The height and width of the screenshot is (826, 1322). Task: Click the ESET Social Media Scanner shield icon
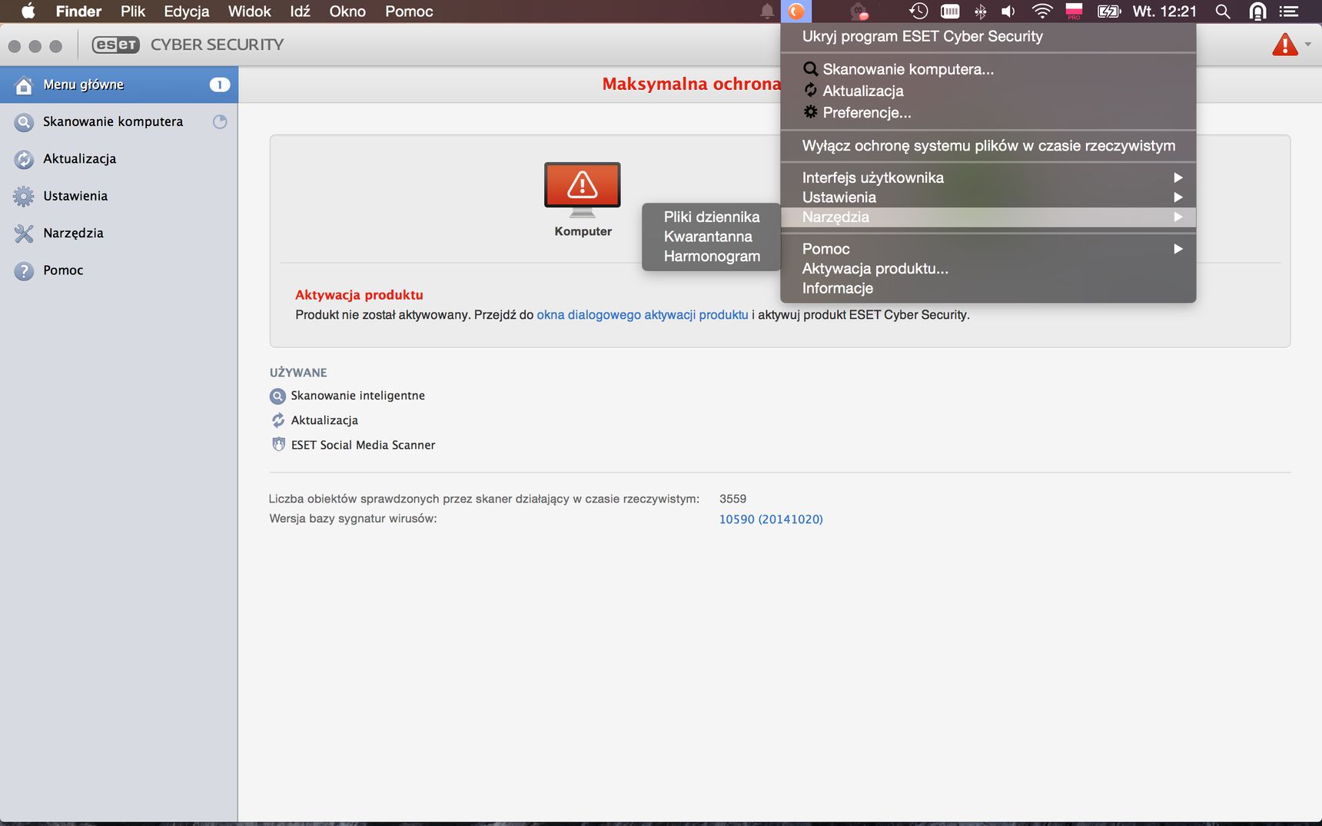coord(278,444)
